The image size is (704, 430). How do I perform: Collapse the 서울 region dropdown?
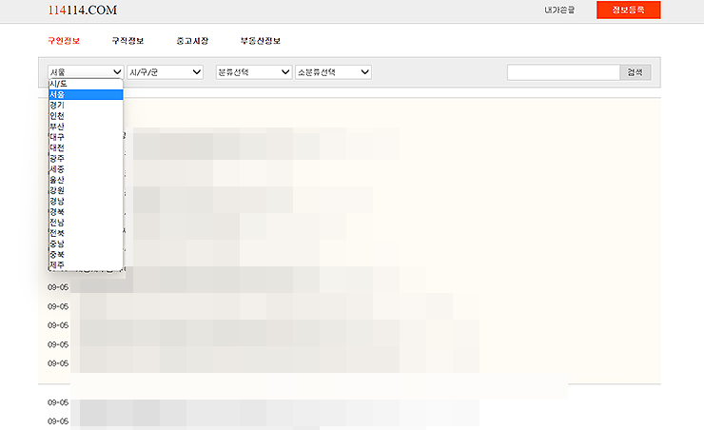pyautogui.click(x=86, y=71)
